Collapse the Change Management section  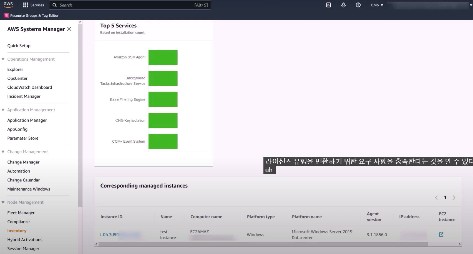(x=3, y=152)
